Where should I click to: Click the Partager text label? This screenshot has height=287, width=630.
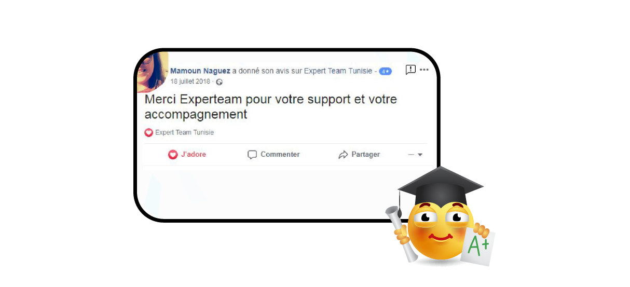(366, 155)
